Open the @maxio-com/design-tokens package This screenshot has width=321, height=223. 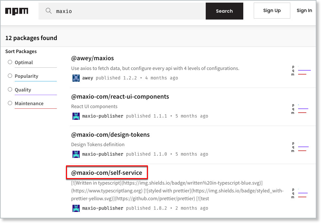pyautogui.click(x=110, y=135)
